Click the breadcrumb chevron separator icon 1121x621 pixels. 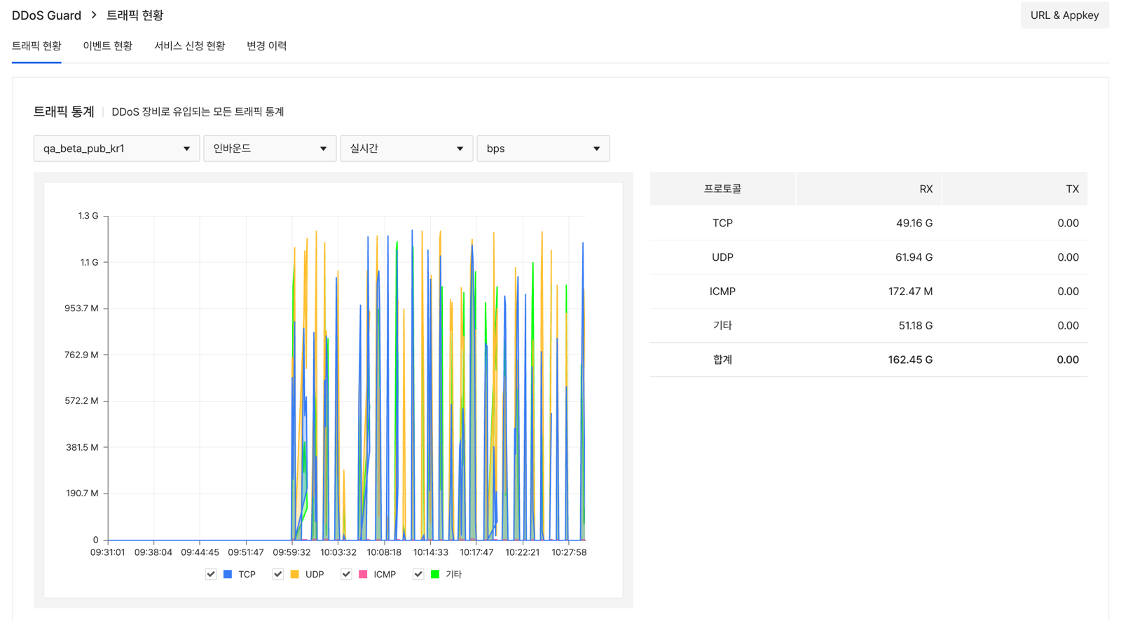click(94, 15)
